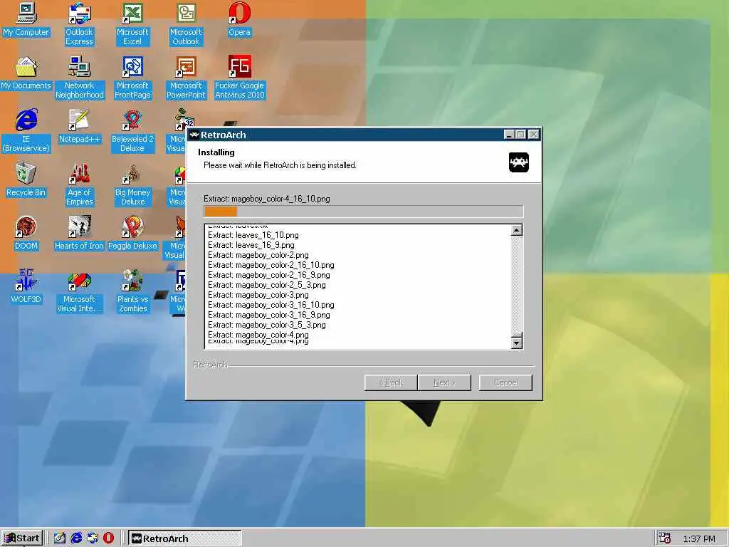
Task: Select the DOOM desktop shortcut
Action: [26, 234]
